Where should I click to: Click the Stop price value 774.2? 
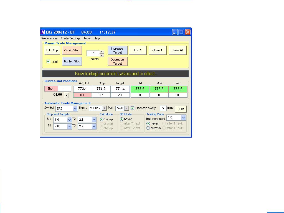pos(101,89)
